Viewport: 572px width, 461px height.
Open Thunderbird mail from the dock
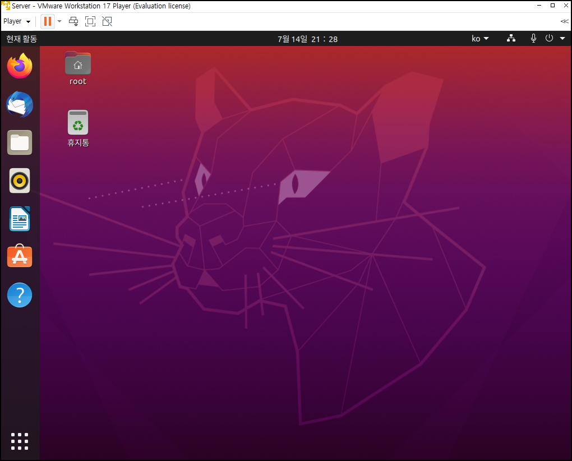click(x=20, y=104)
